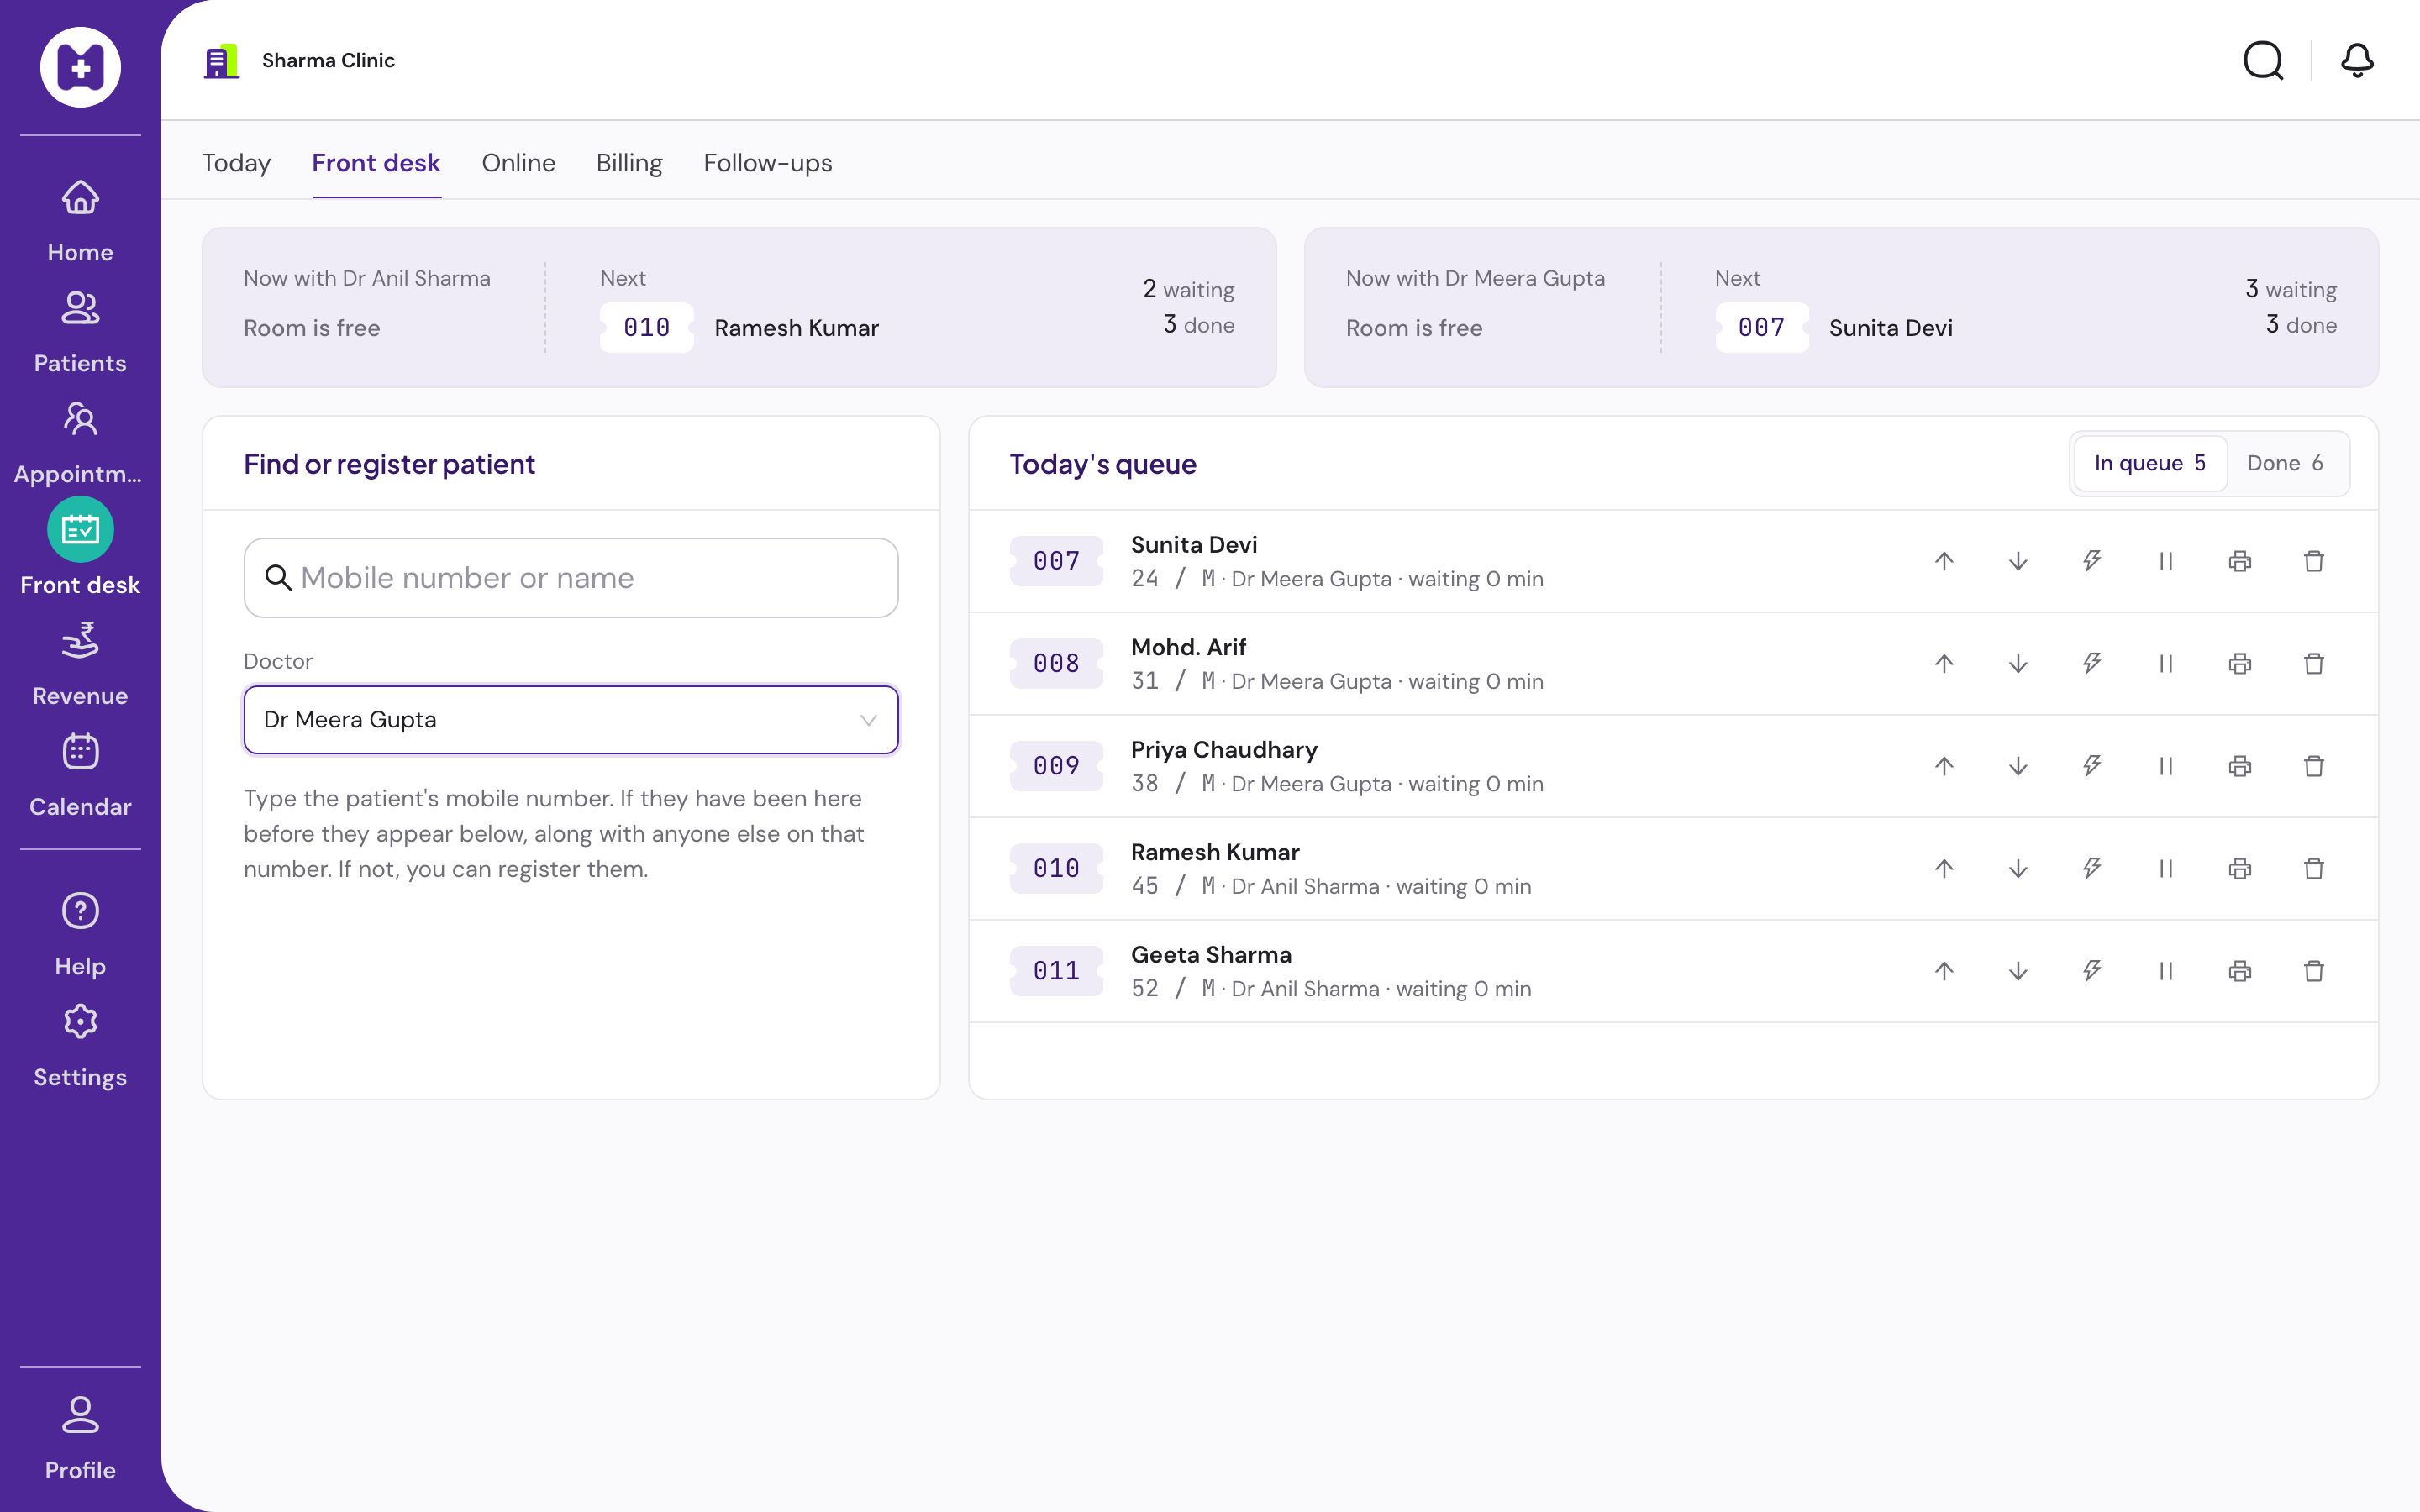This screenshot has height=1512, width=2420.
Task: Pause Priya Chaudhary's queue entry
Action: click(2166, 766)
